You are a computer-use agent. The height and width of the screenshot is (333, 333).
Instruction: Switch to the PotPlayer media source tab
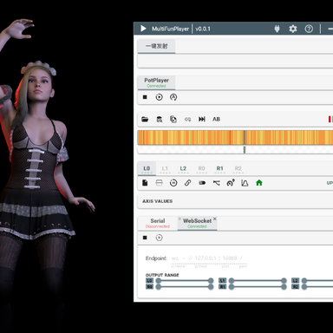[x=156, y=82]
